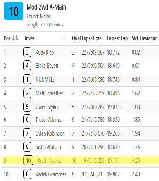Click the Fastest Lap column header

[x=117, y=38]
